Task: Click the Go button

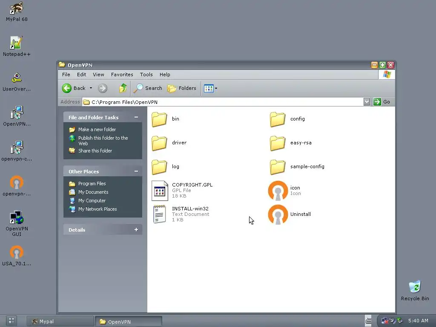Action: click(x=381, y=102)
